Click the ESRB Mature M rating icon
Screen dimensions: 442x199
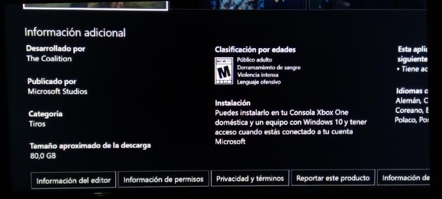pos(224,71)
